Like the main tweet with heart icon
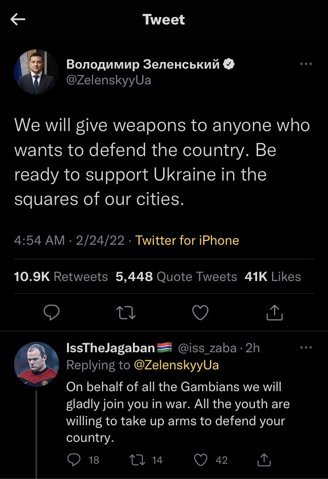The height and width of the screenshot is (479, 328). coord(200,312)
